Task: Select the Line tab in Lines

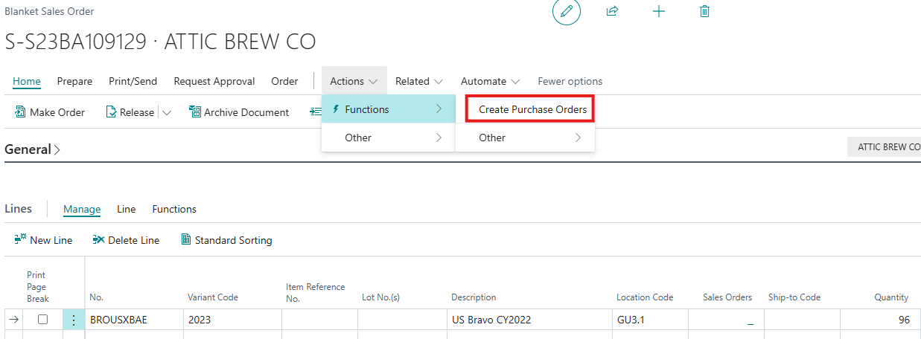Action: (127, 209)
